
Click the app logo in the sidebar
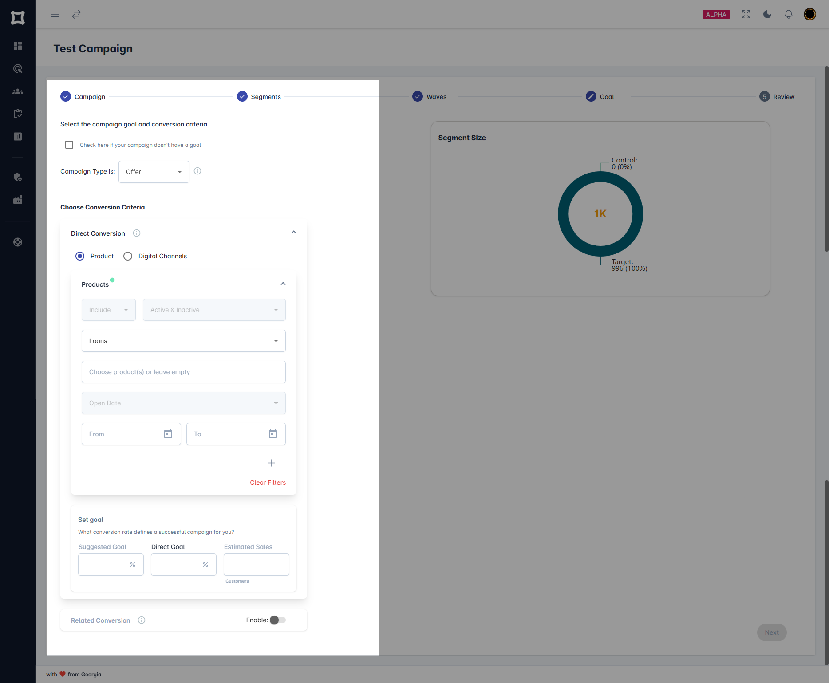click(18, 18)
